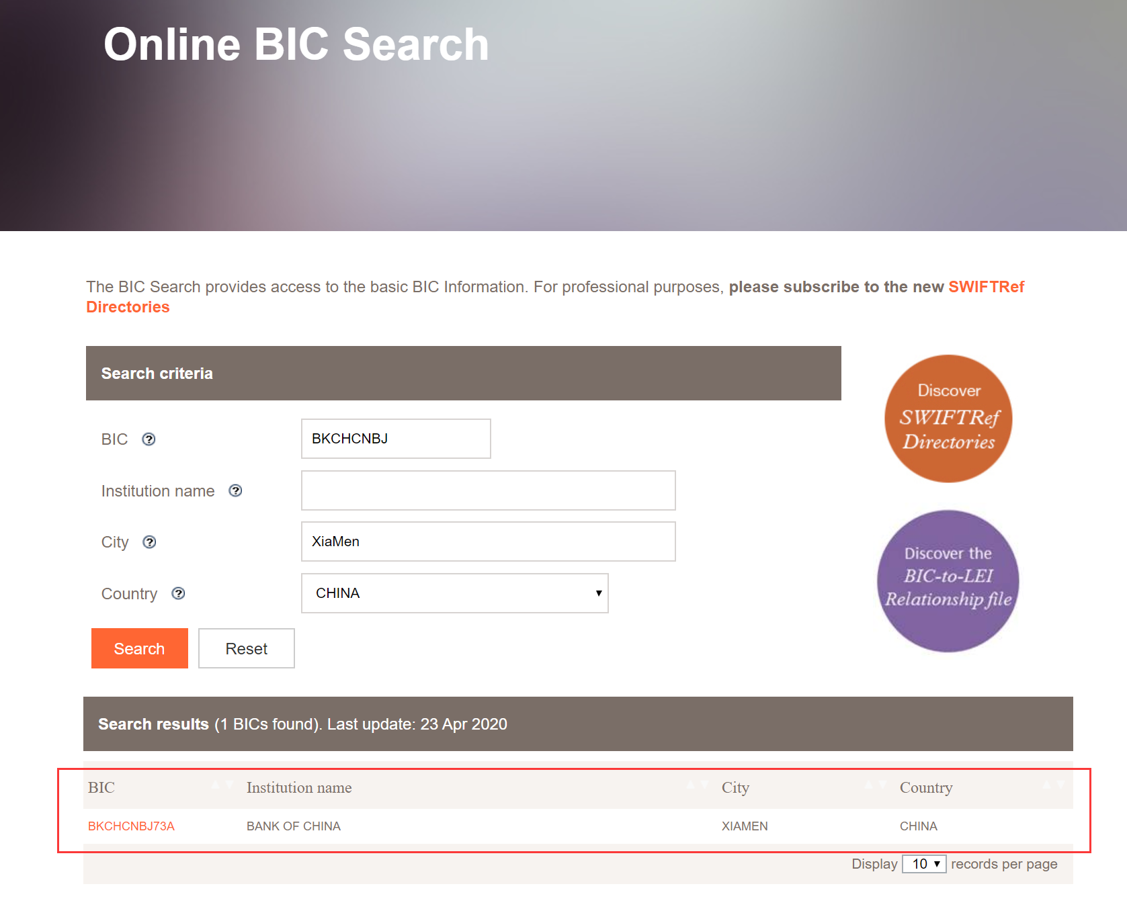Image resolution: width=1127 pixels, height=913 pixels.
Task: Open the BKCHCNBJ73A result link
Action: 131,826
